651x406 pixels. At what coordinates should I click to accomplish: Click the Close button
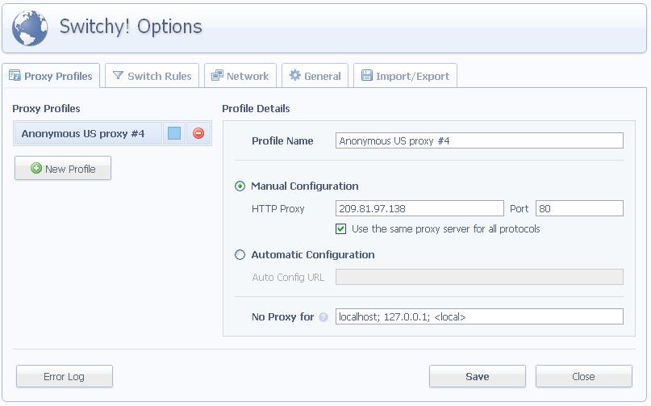(584, 376)
